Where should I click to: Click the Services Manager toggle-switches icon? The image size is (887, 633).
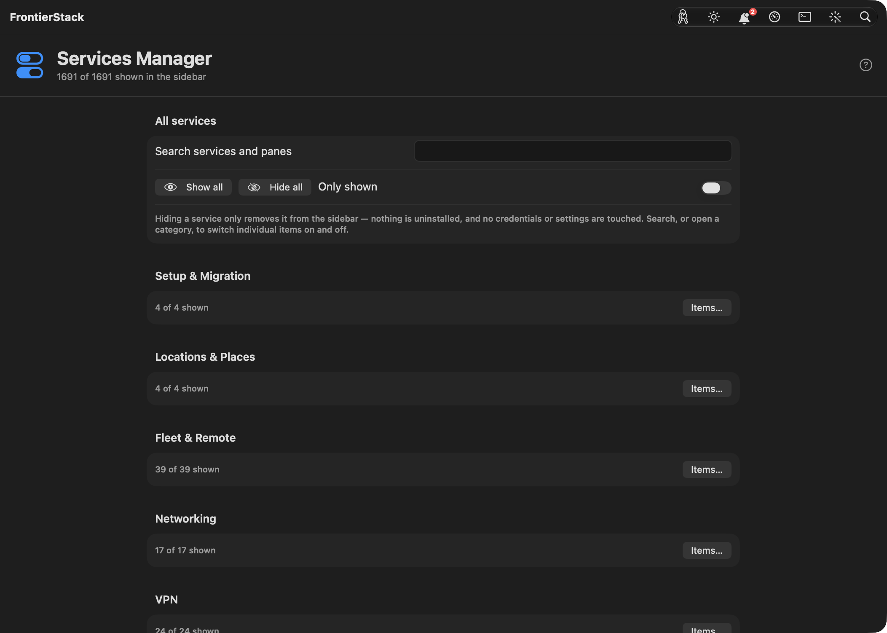point(29,65)
